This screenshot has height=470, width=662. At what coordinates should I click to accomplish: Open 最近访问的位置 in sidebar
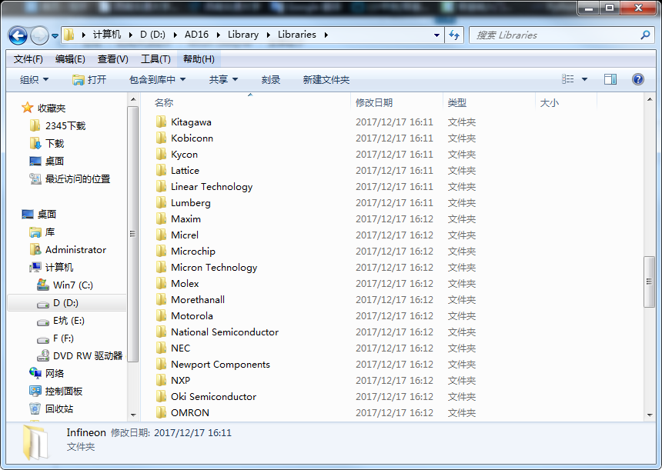pyautogui.click(x=69, y=179)
